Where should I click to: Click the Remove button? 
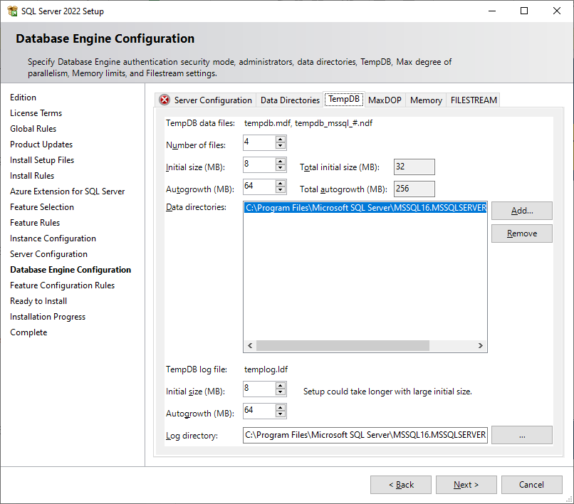click(x=521, y=233)
